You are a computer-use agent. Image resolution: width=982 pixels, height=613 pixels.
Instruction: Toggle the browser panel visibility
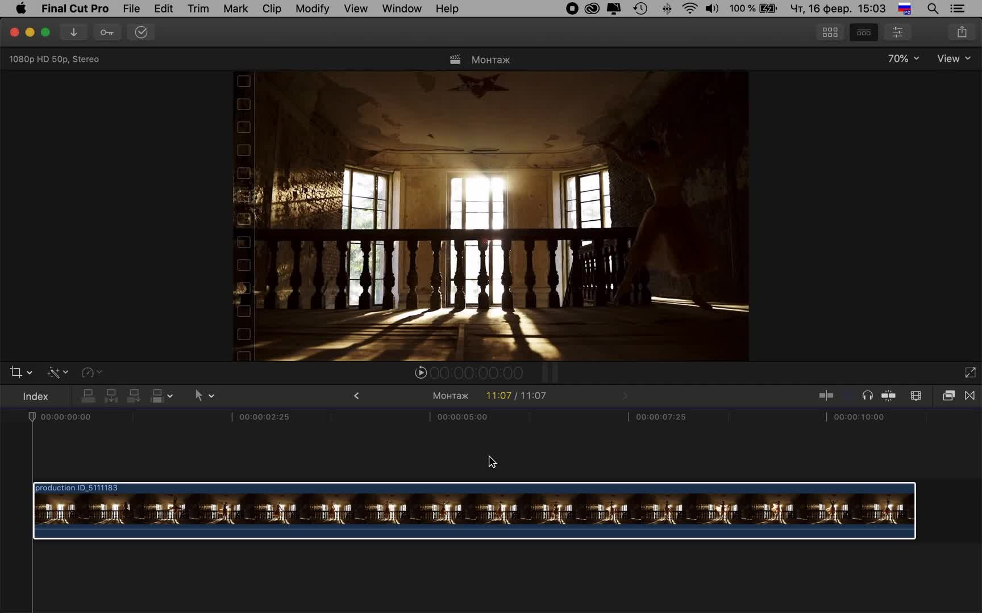point(830,32)
